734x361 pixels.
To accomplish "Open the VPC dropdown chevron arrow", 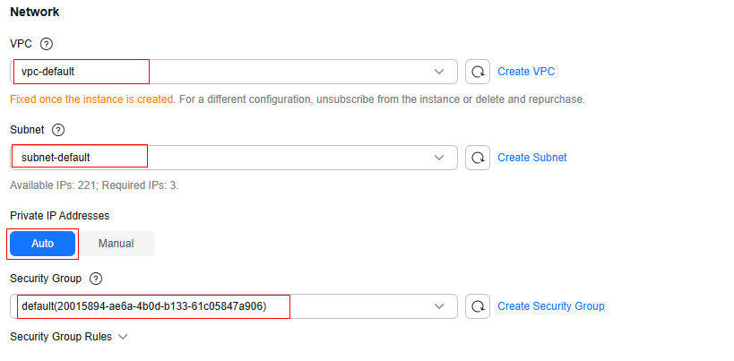I will coord(439,72).
